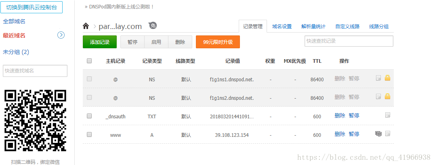Click 切换到腾讯云控制台 button
The image size is (435, 165).
click(x=32, y=8)
